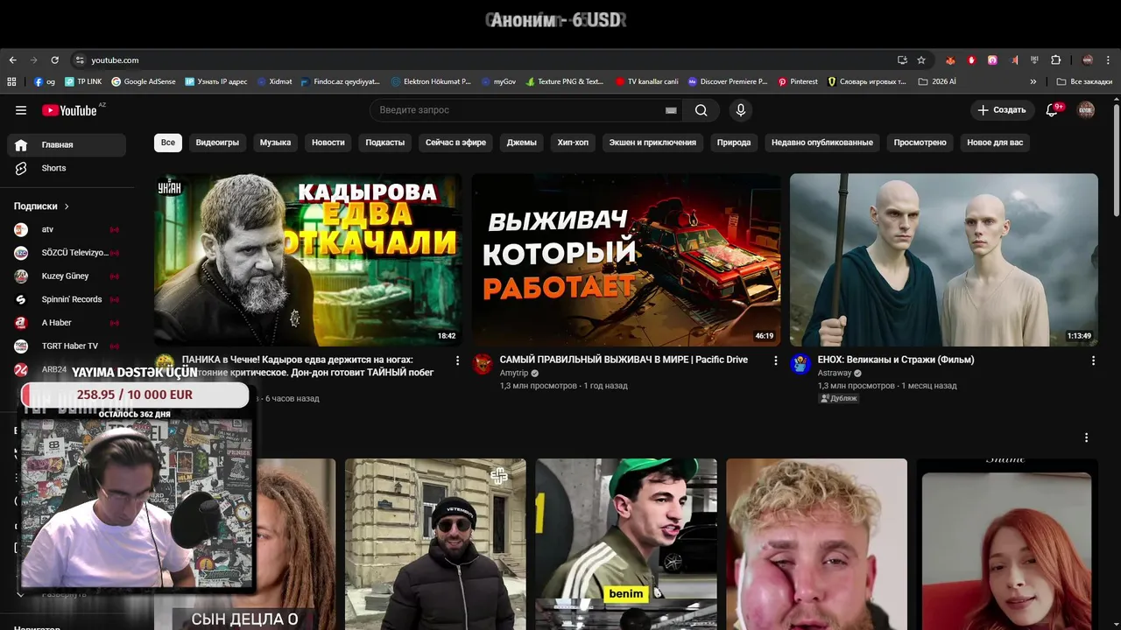The height and width of the screenshot is (630, 1121).
Task: Open the notifications bell
Action: [x=1053, y=110]
